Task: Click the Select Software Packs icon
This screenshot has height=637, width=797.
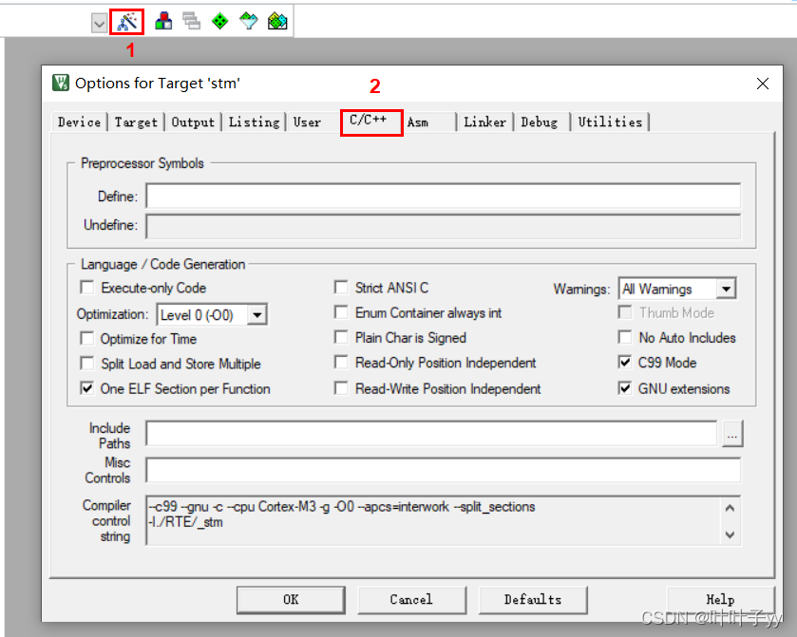Action: pos(249,21)
